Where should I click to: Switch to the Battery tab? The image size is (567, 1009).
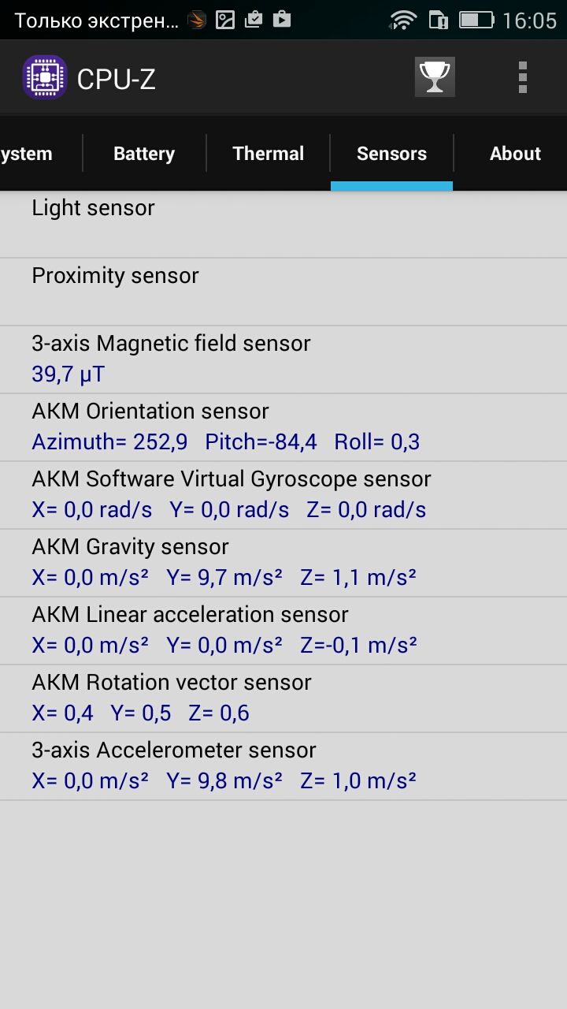(144, 154)
